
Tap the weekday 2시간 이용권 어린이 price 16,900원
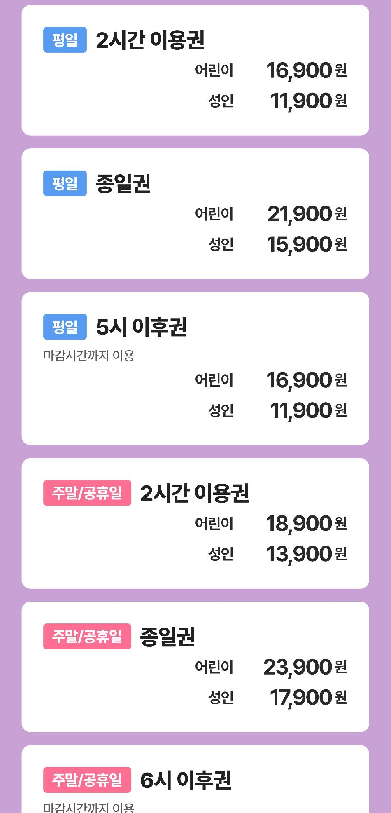click(x=306, y=70)
